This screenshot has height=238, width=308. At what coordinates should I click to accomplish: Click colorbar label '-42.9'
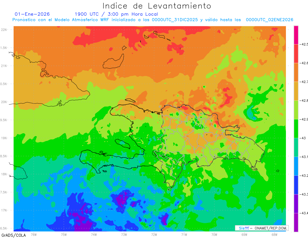(304, 119)
